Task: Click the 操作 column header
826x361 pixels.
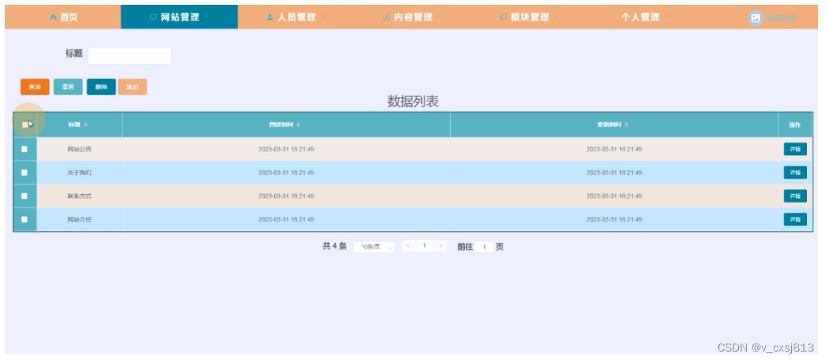Action: [795, 125]
